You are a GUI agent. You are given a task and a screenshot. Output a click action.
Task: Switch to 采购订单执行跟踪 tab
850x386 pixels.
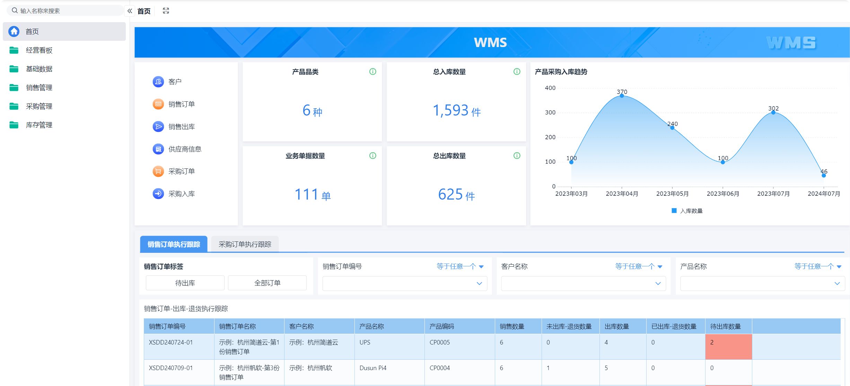point(245,244)
